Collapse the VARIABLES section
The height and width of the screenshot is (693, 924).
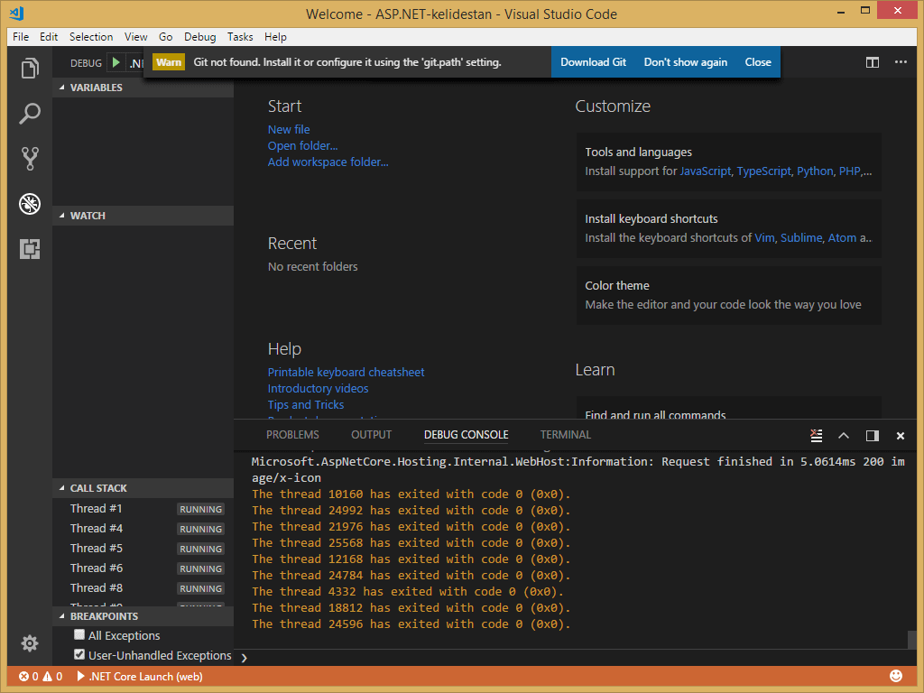[x=143, y=88]
